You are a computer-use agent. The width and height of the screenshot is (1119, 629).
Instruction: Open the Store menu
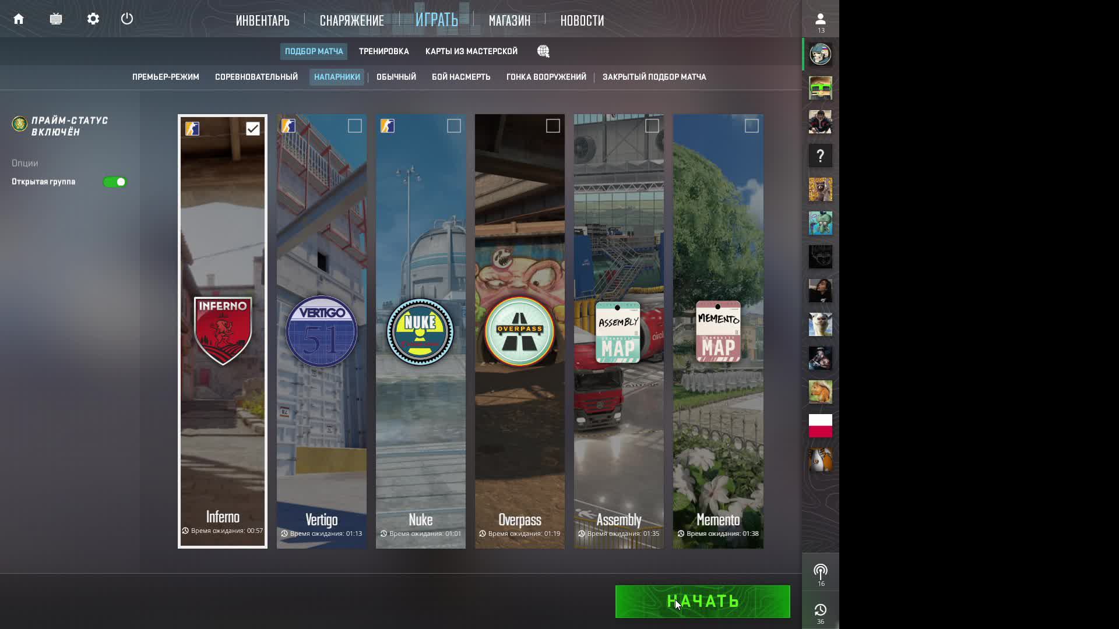point(509,21)
